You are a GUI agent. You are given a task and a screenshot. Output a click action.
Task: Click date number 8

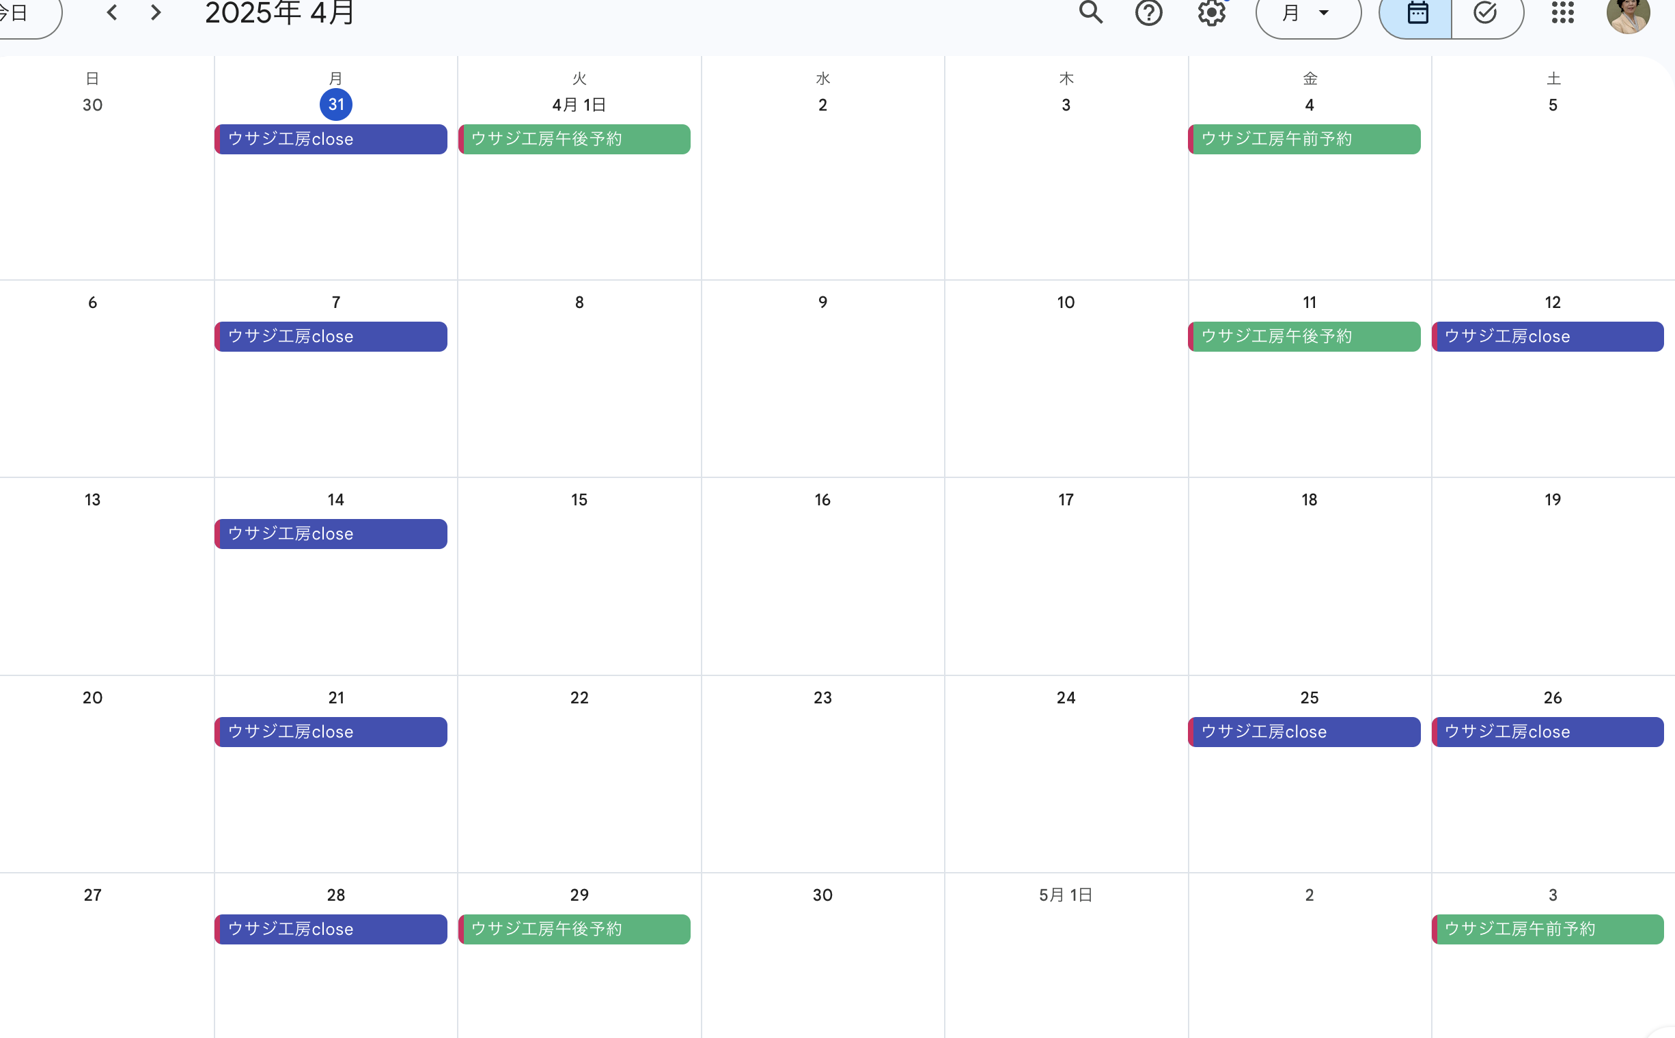579,302
